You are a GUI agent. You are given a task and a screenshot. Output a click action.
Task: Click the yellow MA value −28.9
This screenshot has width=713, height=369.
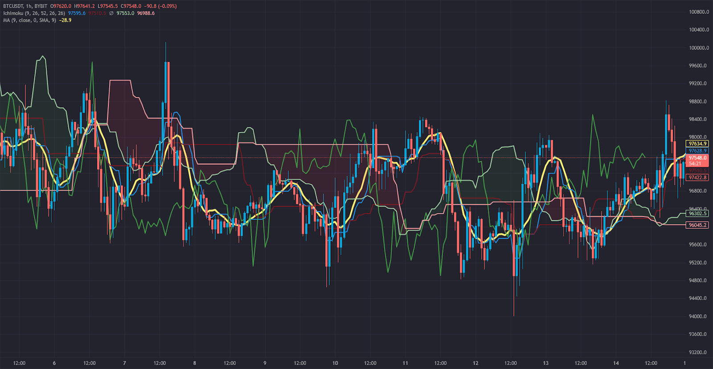tap(65, 20)
